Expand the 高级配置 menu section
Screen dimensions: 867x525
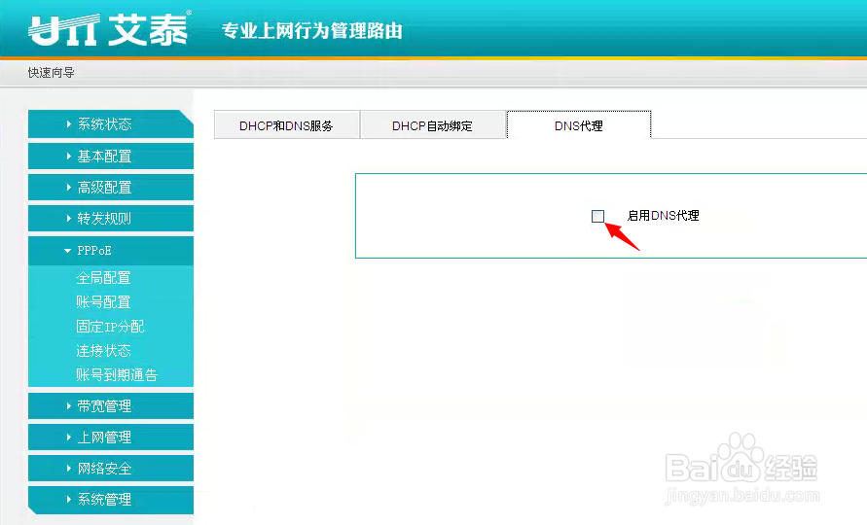pos(111,188)
